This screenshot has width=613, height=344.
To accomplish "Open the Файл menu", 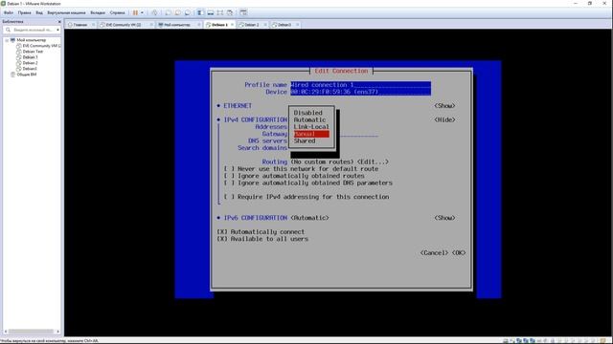I will 9,12.
